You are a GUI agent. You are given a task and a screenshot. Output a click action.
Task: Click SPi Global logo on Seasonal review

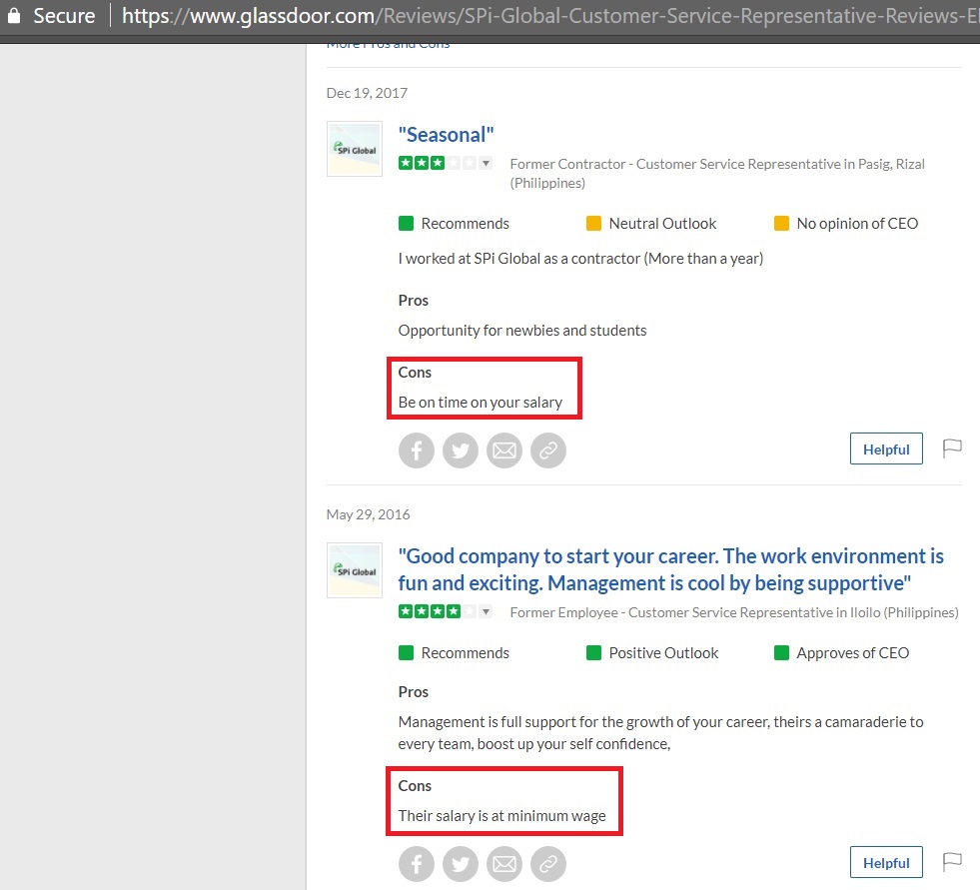pyautogui.click(x=355, y=149)
